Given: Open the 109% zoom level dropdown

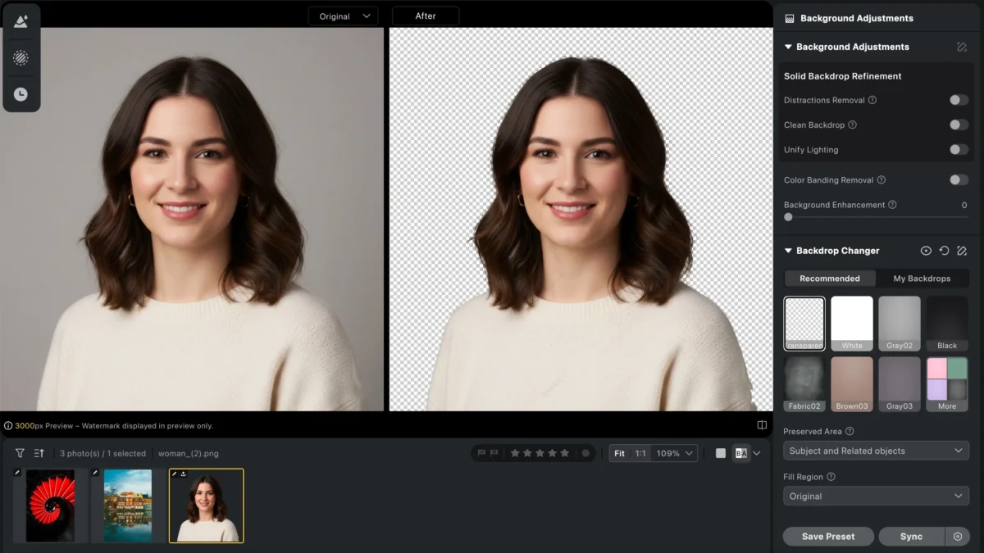Looking at the screenshot, I should click(676, 453).
